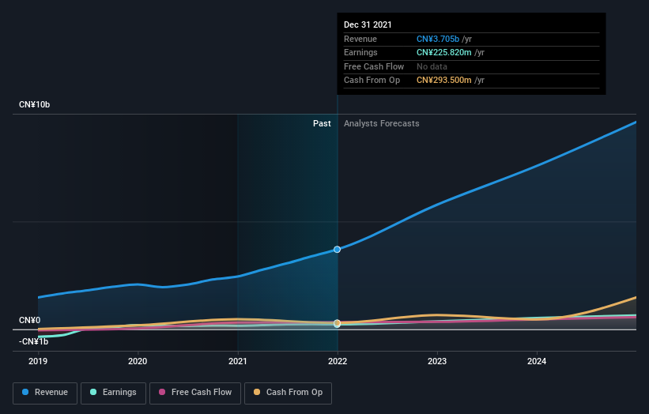The width and height of the screenshot is (649, 414).
Task: Click the CN¥225.820m earnings value
Action: pyautogui.click(x=443, y=52)
